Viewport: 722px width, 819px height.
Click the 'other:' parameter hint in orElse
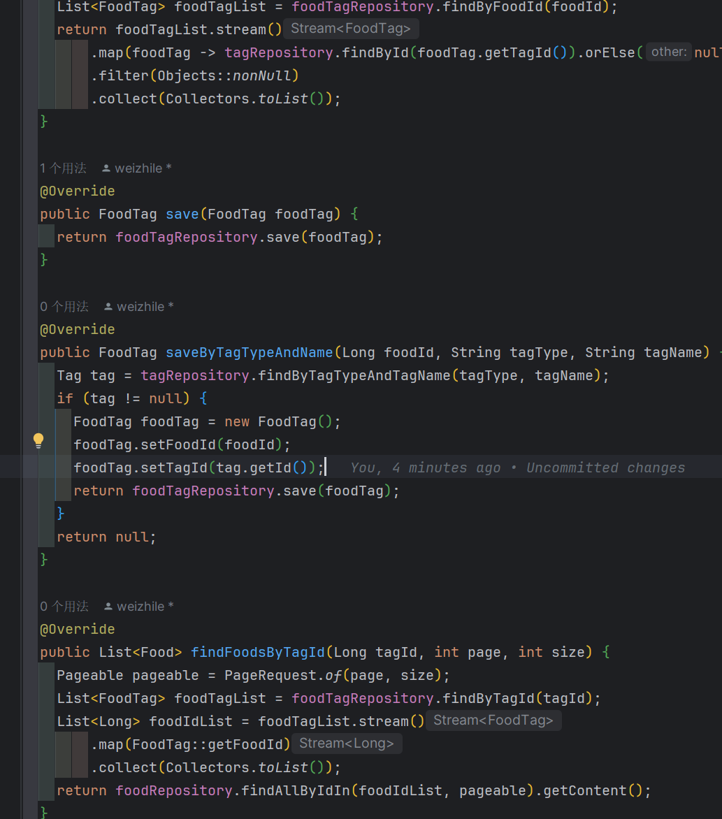[669, 52]
